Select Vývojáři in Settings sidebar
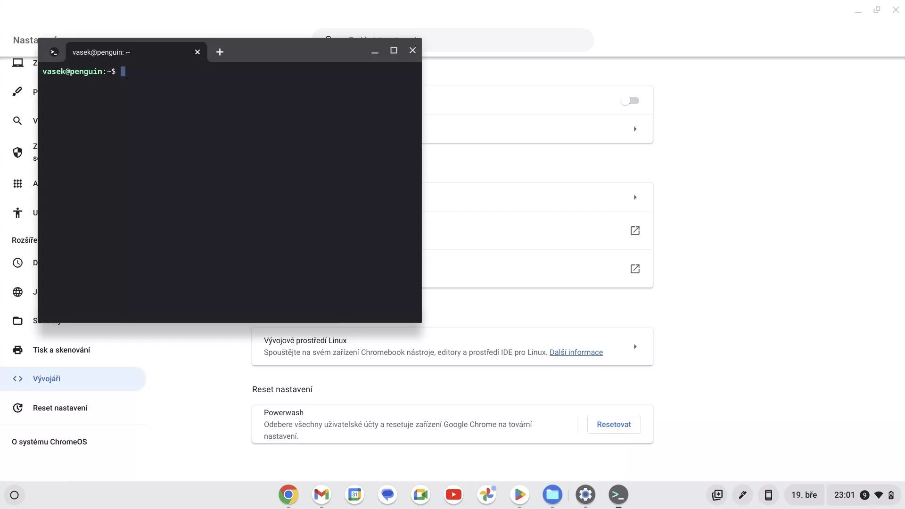905x509 pixels. point(73,378)
